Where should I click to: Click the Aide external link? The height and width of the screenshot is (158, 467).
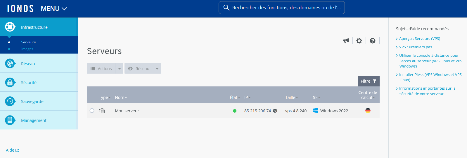pos(12,150)
